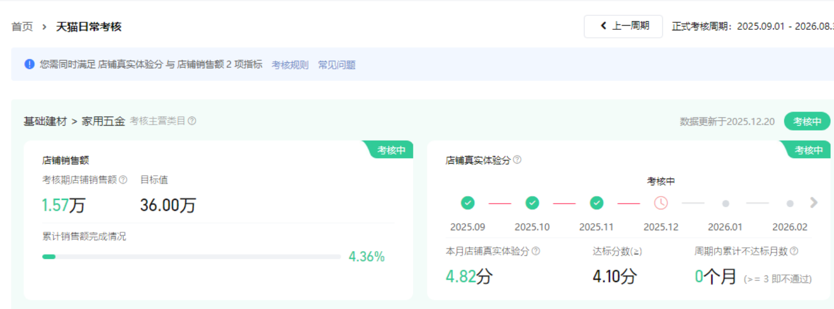Screen dimensions: 834x309
Task: Click the 目标值 label
Action: 154,180
